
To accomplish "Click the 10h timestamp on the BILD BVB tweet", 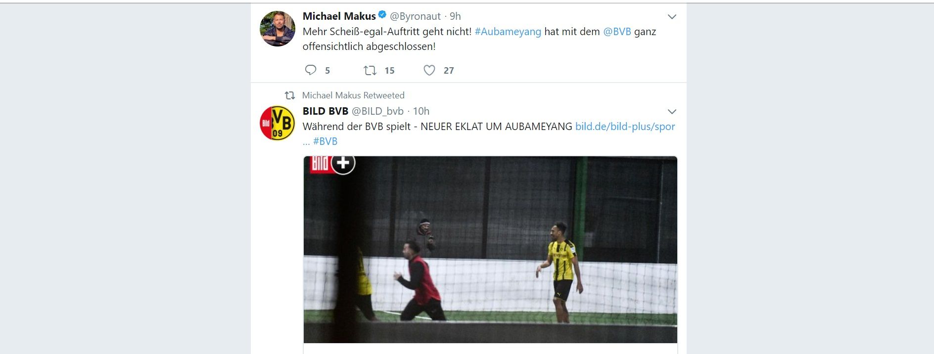I will pyautogui.click(x=421, y=111).
